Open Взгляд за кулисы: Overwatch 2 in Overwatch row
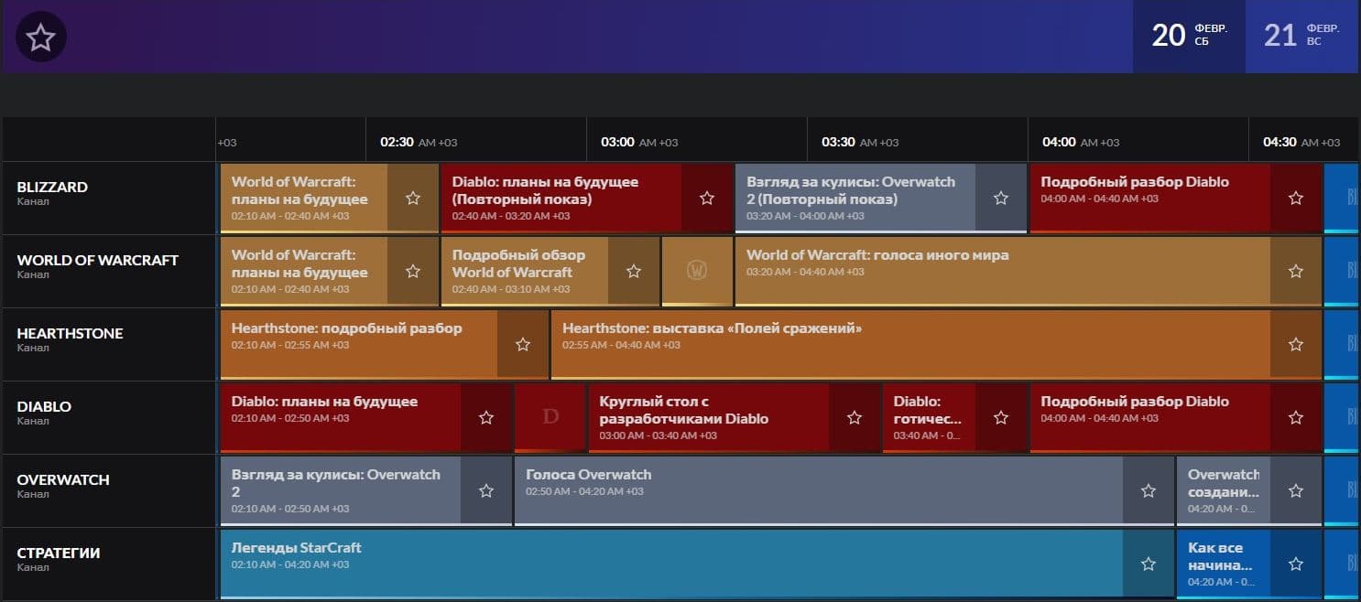 click(x=341, y=490)
